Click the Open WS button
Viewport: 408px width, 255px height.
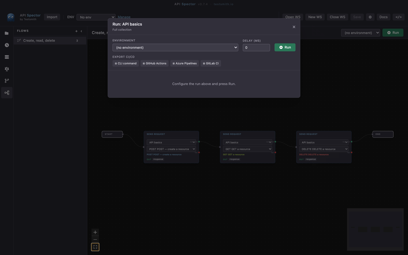pyautogui.click(x=293, y=17)
